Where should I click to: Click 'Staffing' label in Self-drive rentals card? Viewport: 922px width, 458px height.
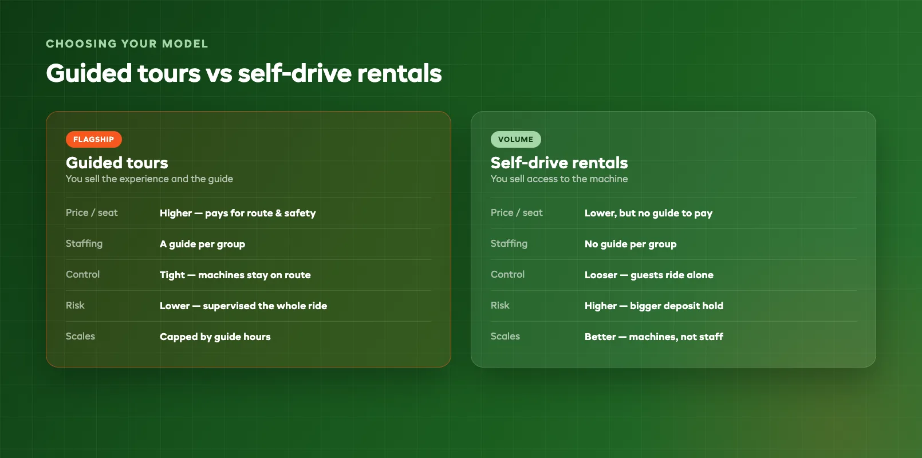509,243
